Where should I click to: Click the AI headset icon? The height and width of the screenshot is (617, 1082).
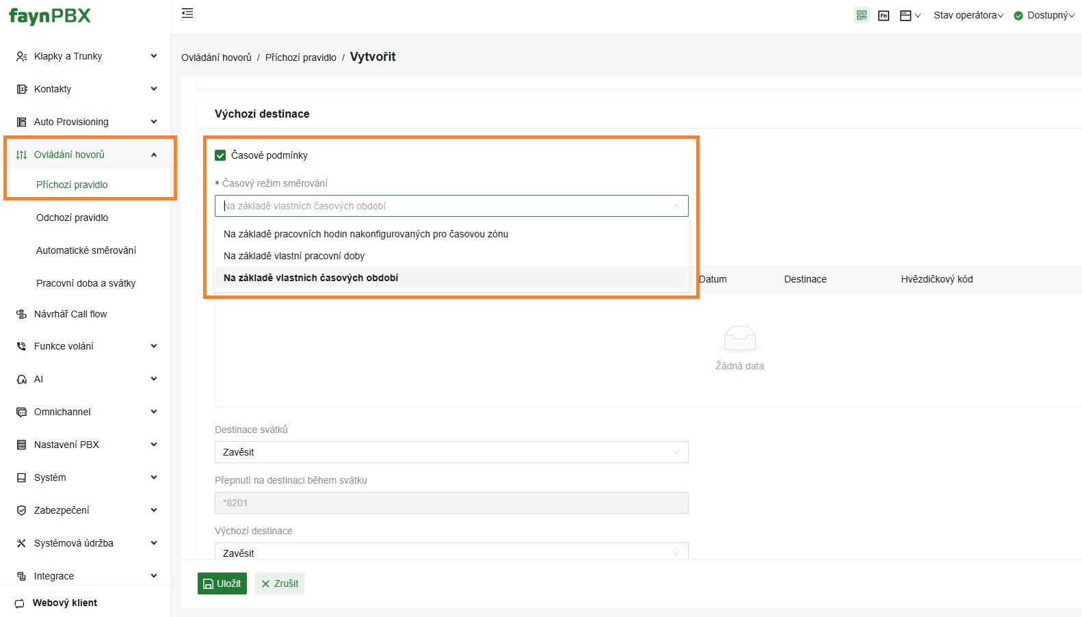click(x=21, y=380)
